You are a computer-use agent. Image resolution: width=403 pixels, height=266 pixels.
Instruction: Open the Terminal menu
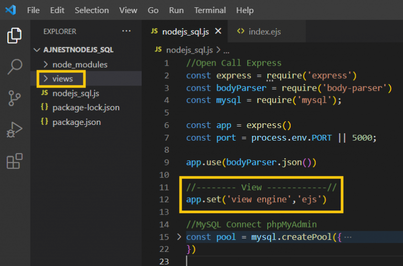[x=210, y=10]
